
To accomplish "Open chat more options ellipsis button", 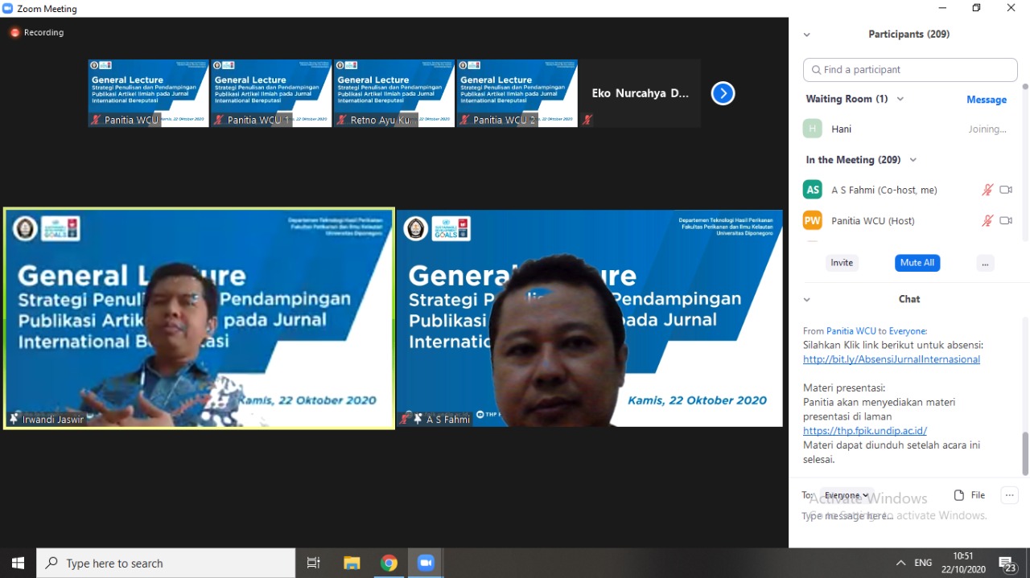I will coord(1009,495).
